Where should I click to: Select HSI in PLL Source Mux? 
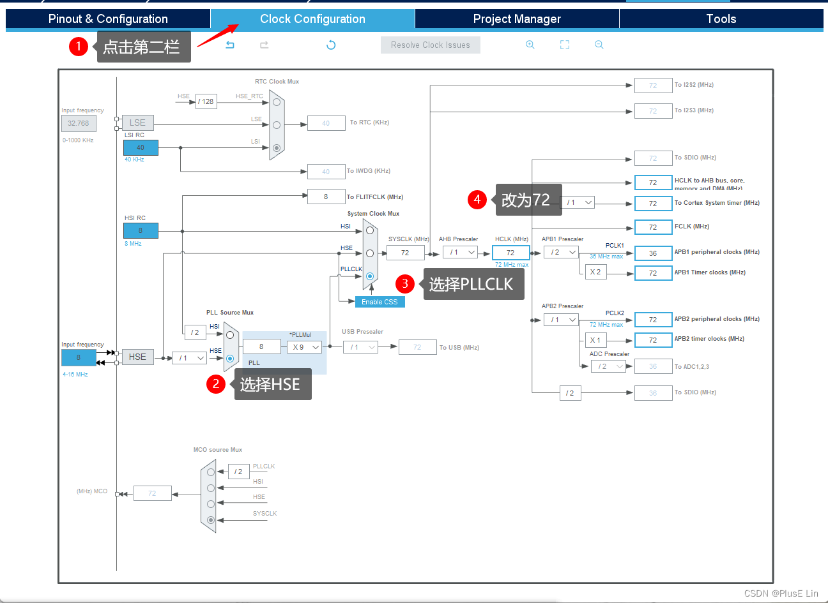click(x=230, y=335)
